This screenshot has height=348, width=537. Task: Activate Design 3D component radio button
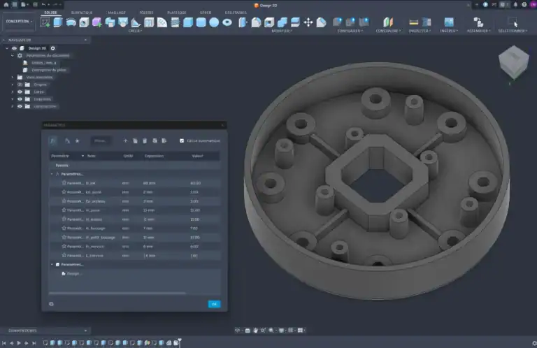tap(52, 48)
